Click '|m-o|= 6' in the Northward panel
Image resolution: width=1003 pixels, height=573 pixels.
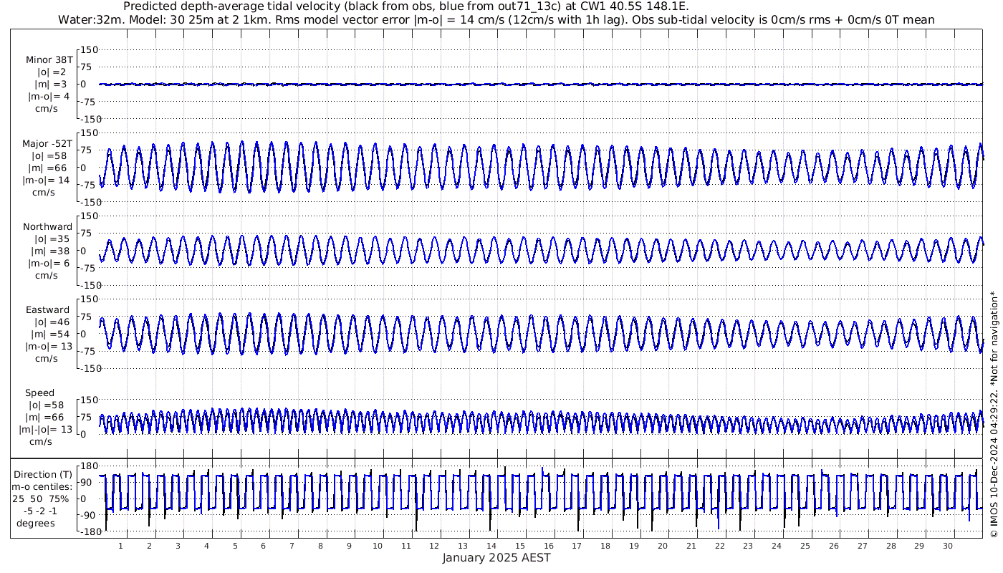pos(49,264)
